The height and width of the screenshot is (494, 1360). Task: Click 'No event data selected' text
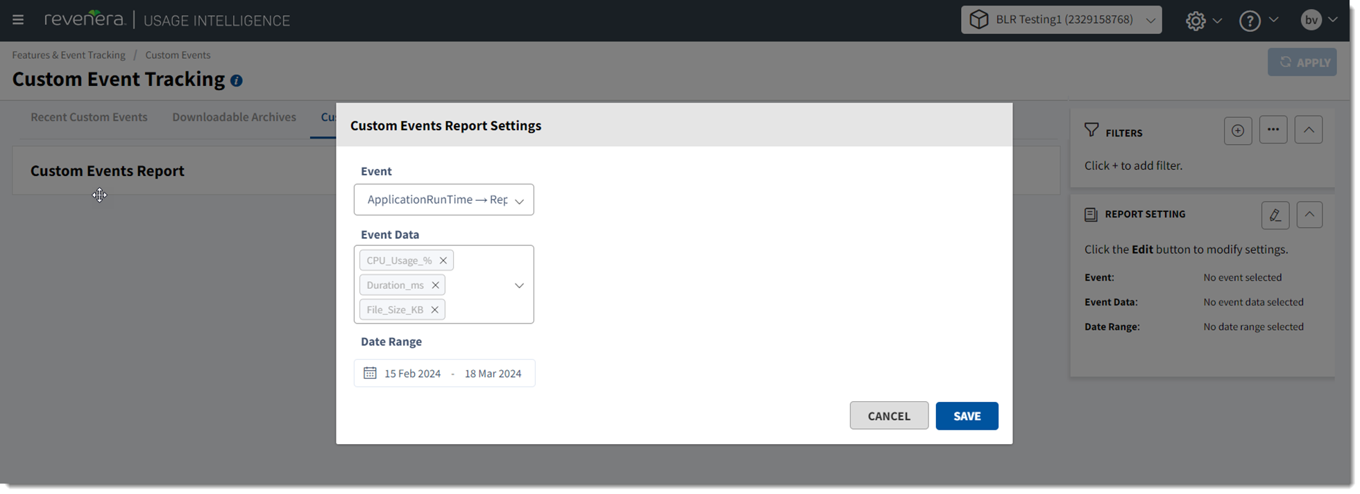[x=1253, y=302]
